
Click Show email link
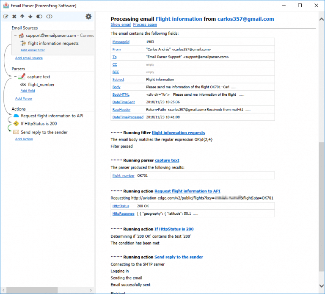(121, 25)
